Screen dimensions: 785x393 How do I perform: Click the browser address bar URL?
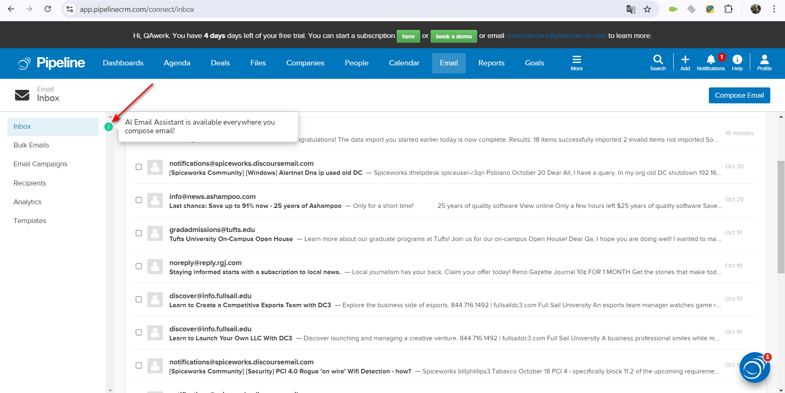pos(137,9)
